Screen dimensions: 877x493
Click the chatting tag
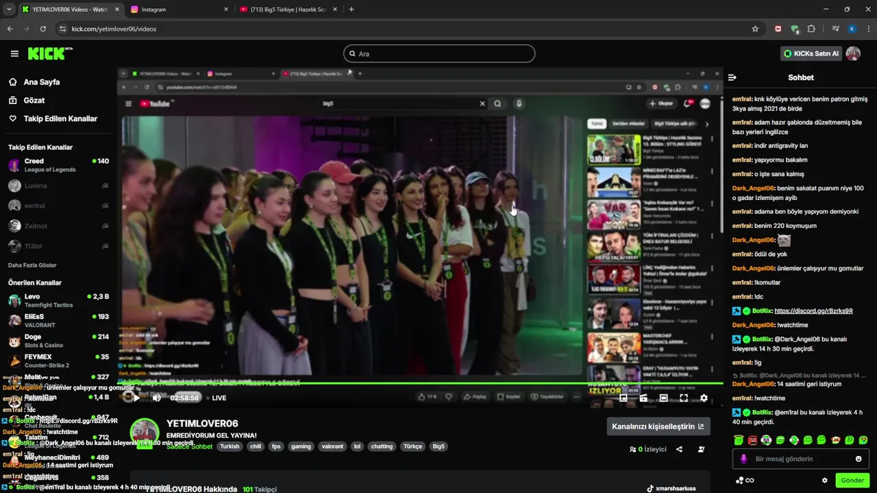382,446
